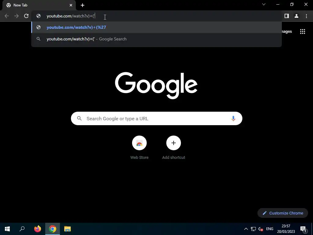This screenshot has width=313, height=235.
Task: Reload the page with the refresh icon
Action: coord(26,16)
